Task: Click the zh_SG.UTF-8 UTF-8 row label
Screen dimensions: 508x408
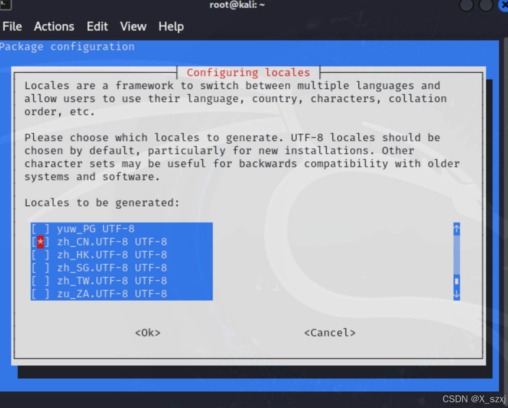Action: tap(112, 268)
